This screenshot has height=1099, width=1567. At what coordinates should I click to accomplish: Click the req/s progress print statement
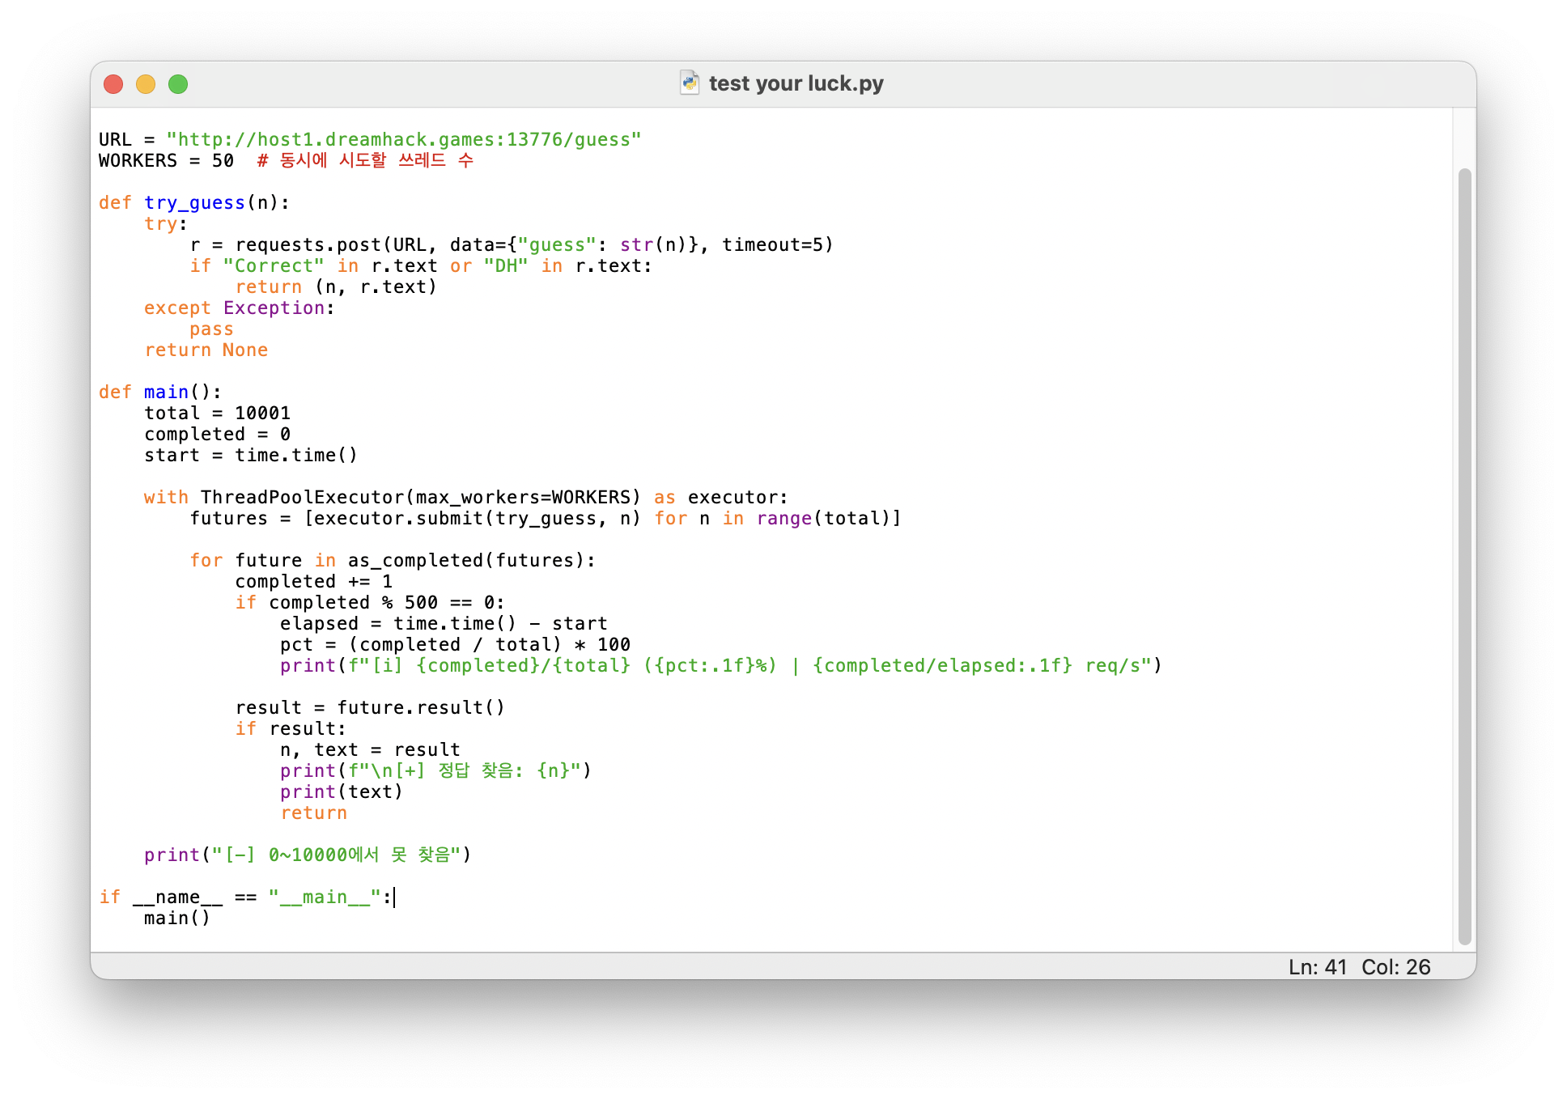pos(720,665)
